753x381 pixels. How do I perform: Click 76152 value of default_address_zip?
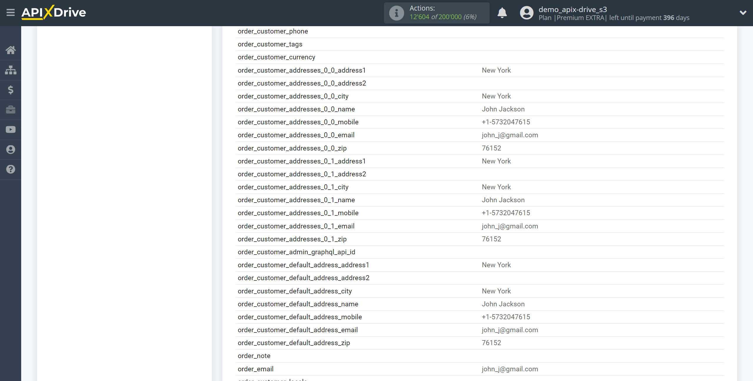click(x=491, y=343)
